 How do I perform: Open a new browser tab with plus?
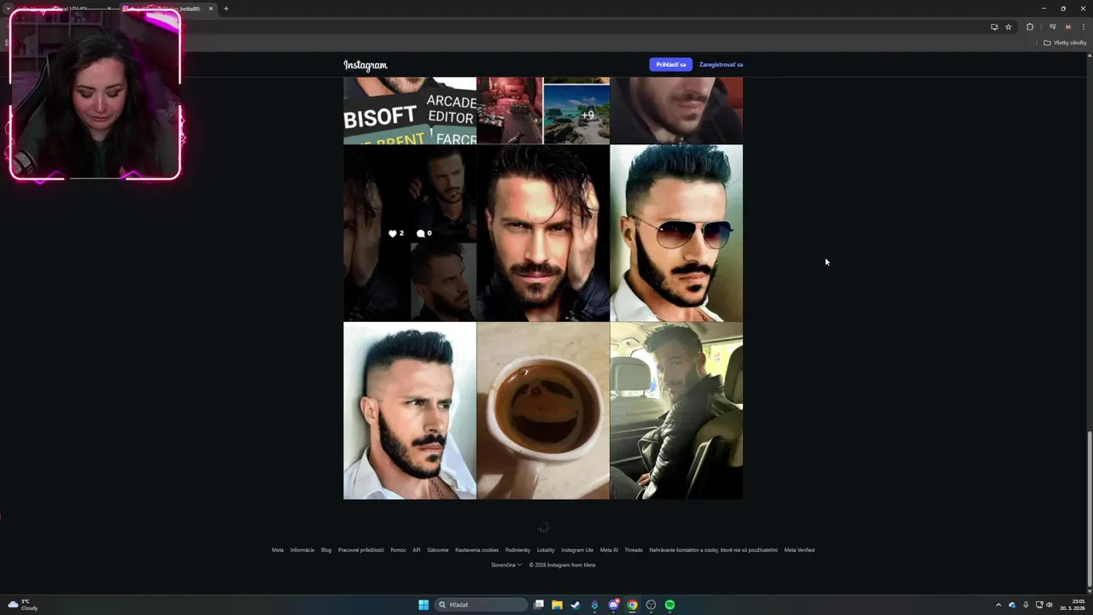click(x=225, y=9)
